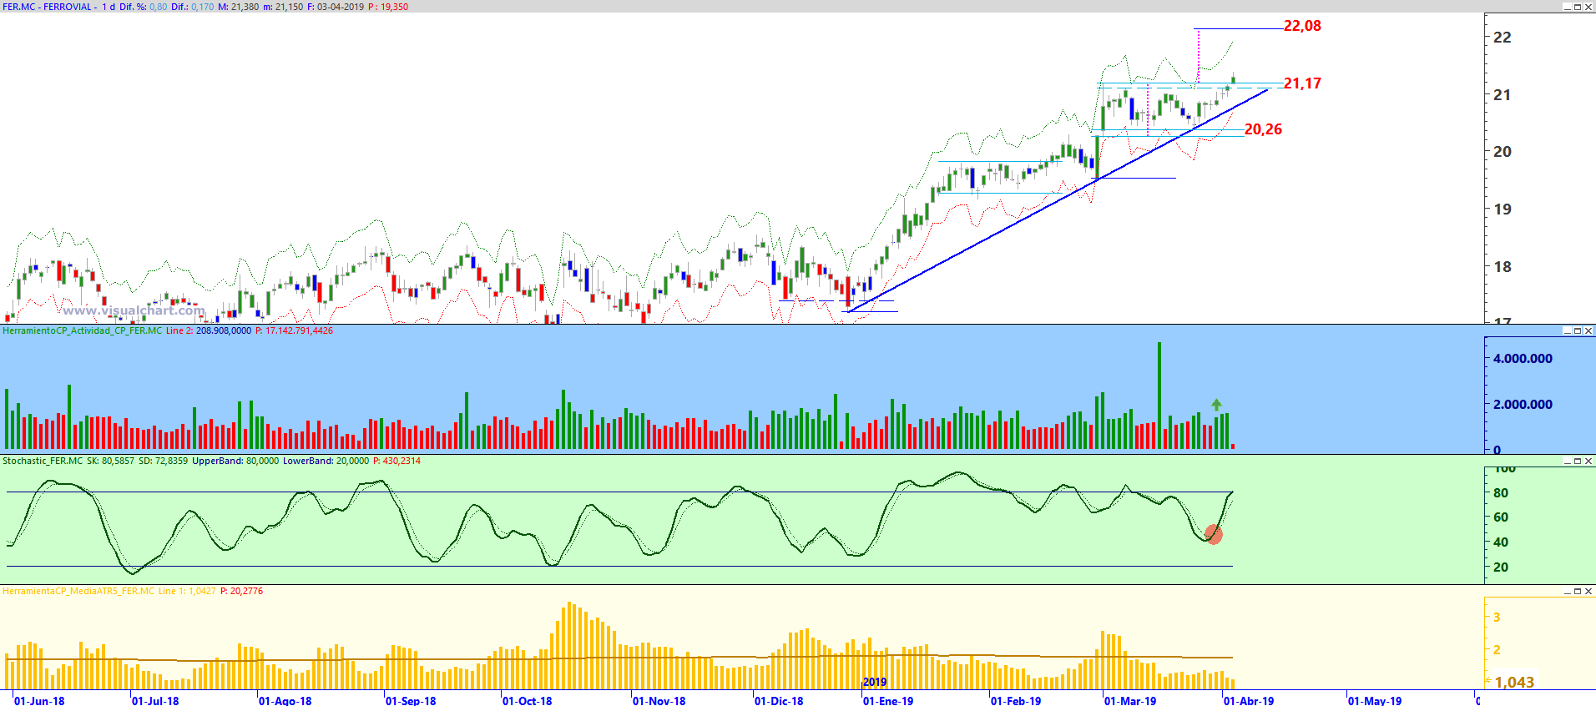The width and height of the screenshot is (1596, 706).
Task: Close the Stochastic indicator pane
Action: pos(1588,461)
